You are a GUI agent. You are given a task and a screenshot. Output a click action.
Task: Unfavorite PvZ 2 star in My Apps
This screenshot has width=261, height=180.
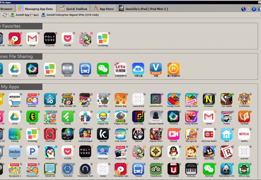[x=144, y=147]
